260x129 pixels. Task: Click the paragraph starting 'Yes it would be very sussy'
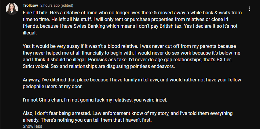(x=131, y=56)
